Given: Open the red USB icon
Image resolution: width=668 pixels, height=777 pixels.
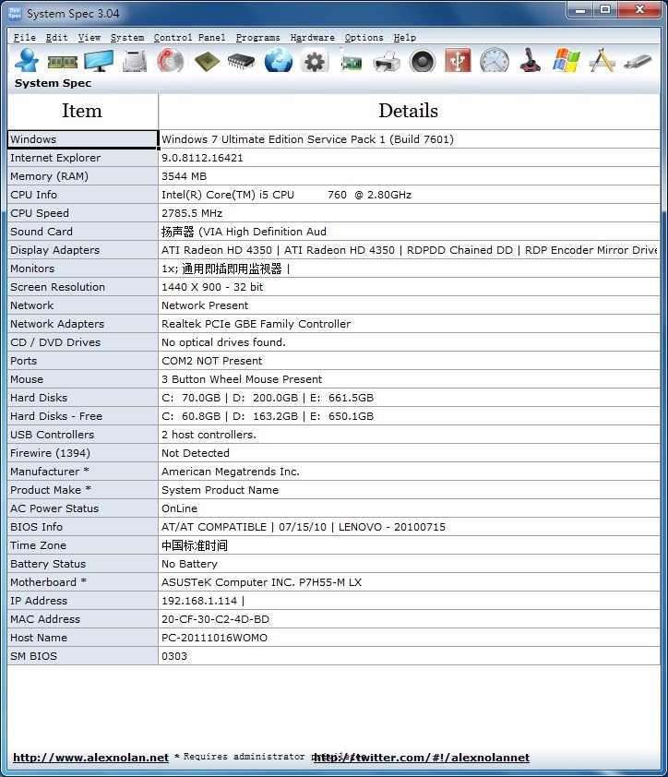Looking at the screenshot, I should pyautogui.click(x=458, y=61).
